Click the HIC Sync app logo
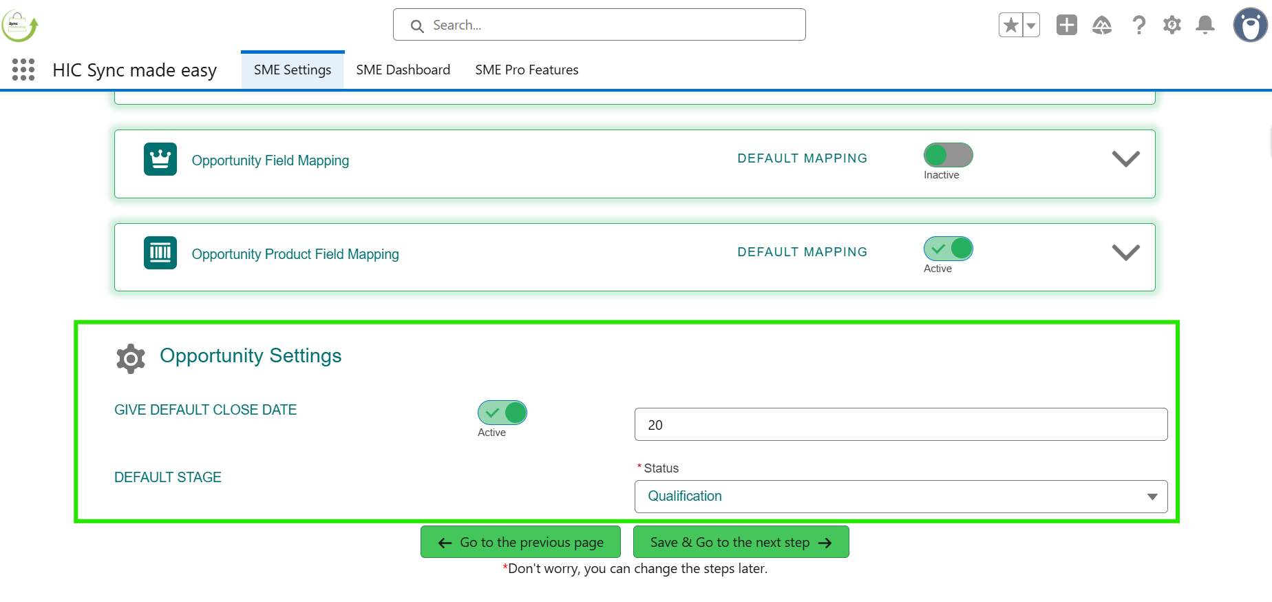The image size is (1272, 602). pyautogui.click(x=19, y=26)
